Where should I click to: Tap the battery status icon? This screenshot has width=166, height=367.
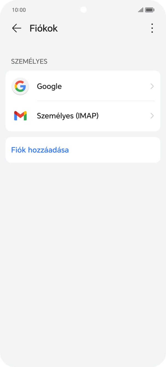[x=149, y=10]
